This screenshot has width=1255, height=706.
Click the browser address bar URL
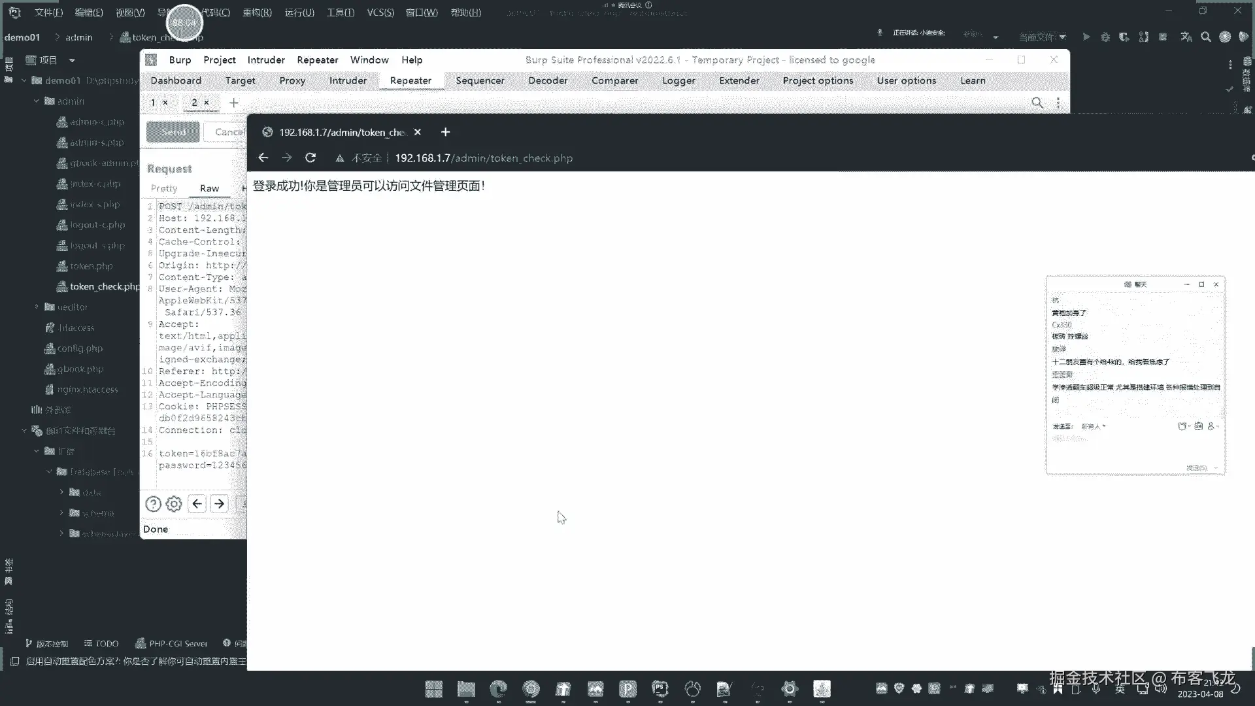pos(484,158)
